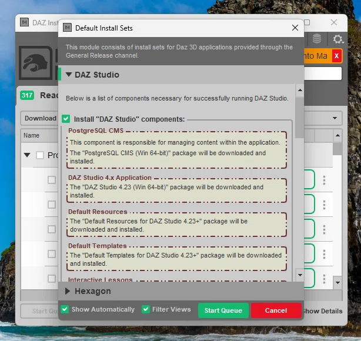Toggle the Filter Views checkbox
361x341 pixels.
click(x=145, y=309)
